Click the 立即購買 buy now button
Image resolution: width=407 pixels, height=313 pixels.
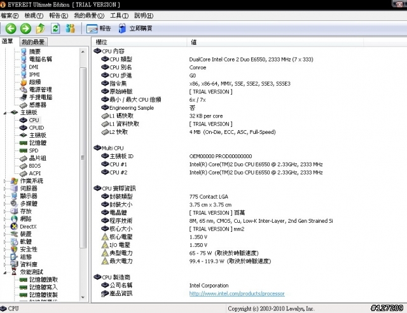pyautogui.click(x=135, y=29)
